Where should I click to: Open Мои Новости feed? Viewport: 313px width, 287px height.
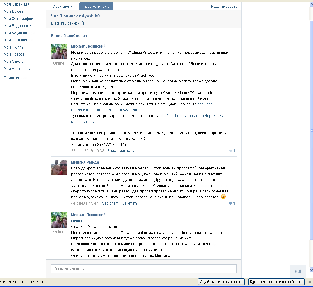point(15,54)
